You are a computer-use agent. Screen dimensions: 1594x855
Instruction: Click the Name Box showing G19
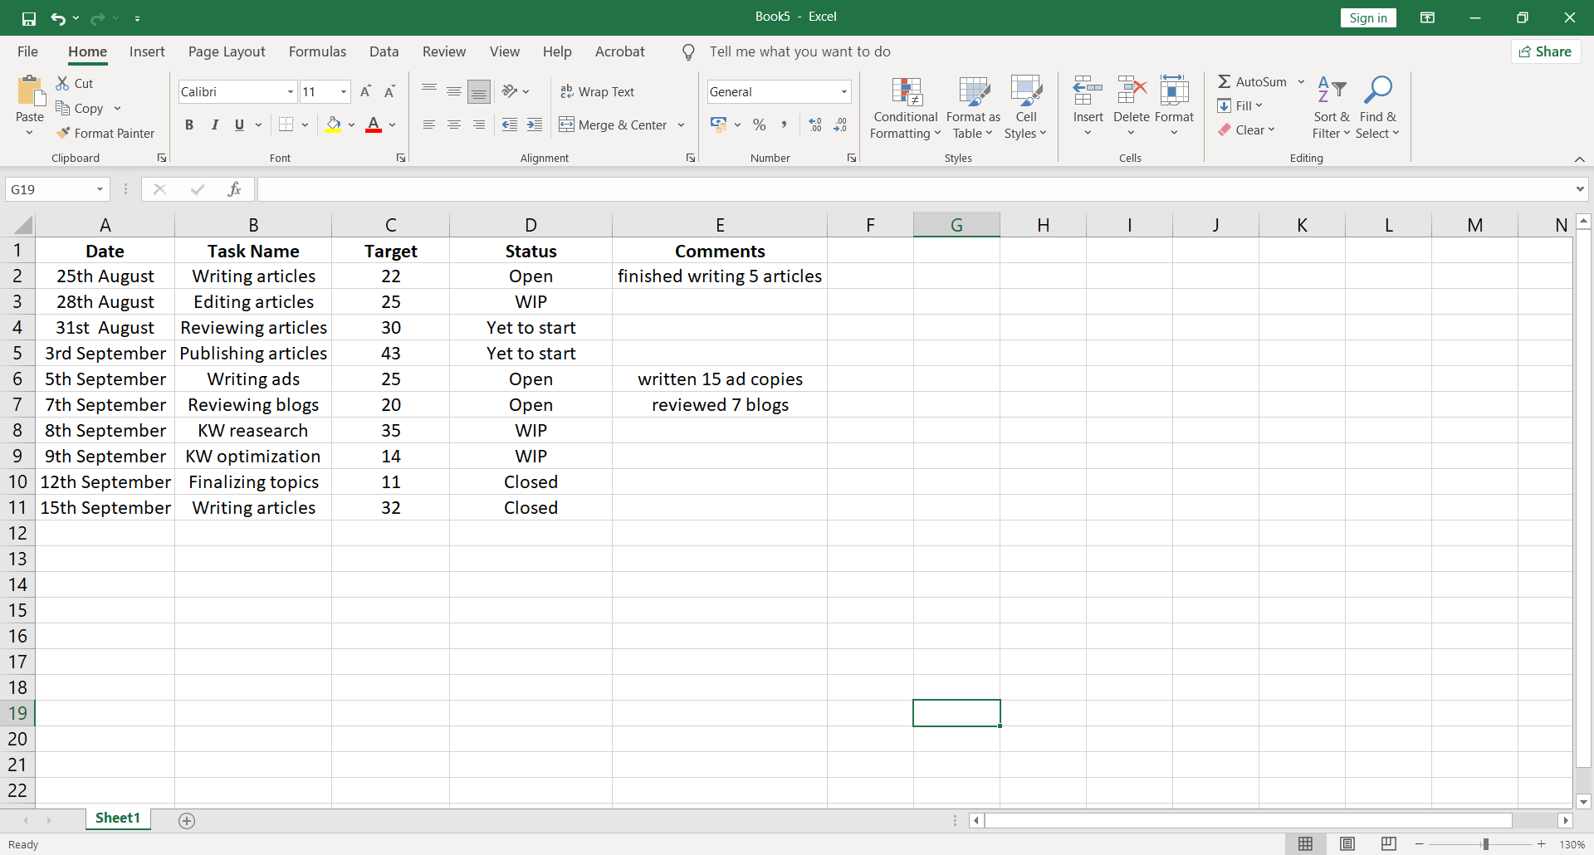[x=50, y=189]
